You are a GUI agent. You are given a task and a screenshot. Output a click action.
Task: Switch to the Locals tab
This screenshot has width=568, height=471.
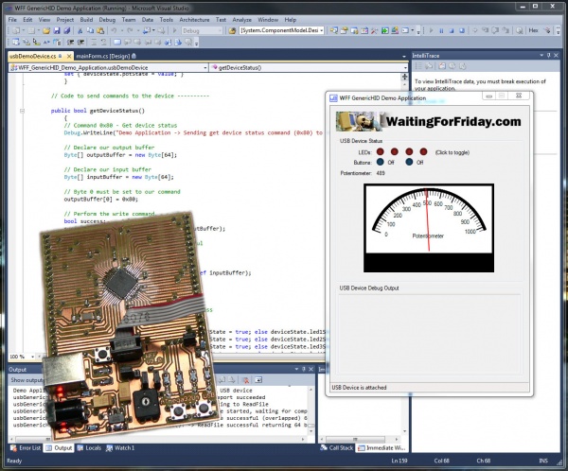(89, 448)
